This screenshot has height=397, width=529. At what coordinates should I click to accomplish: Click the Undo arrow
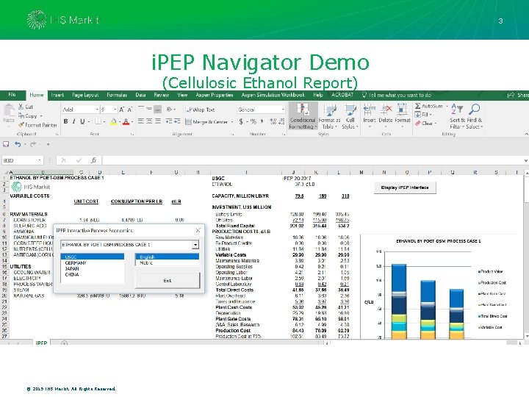pos(18,144)
